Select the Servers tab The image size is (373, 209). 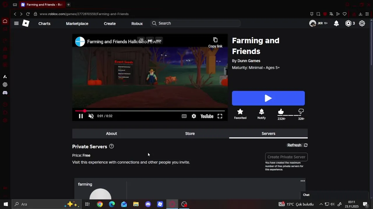[x=268, y=134]
